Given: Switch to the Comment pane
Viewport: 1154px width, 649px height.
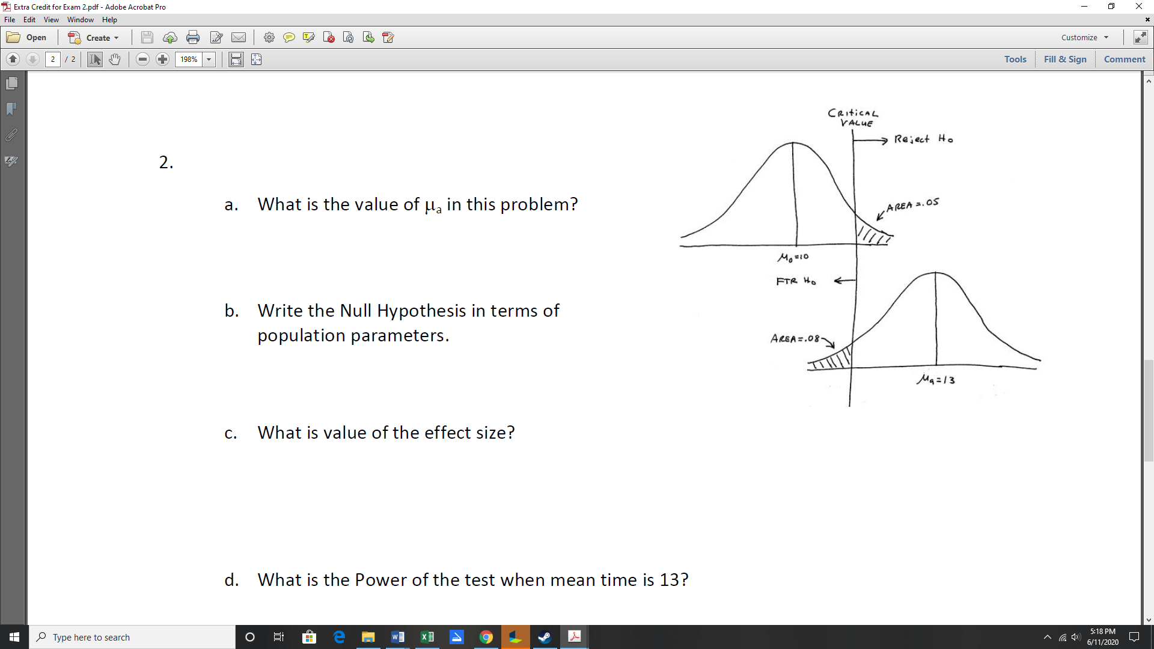Looking at the screenshot, I should 1124,59.
